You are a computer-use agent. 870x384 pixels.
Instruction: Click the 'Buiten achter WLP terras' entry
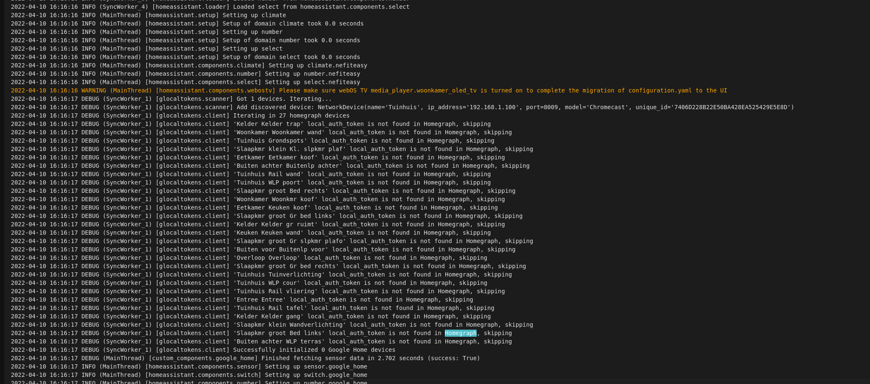[x=261, y=342]
